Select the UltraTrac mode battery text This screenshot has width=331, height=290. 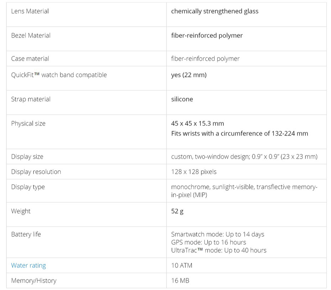coord(219,250)
